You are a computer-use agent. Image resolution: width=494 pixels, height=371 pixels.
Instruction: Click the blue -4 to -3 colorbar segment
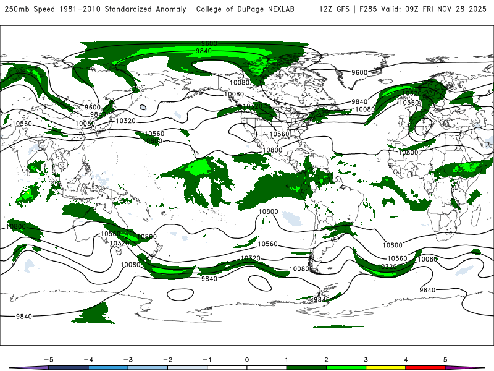(x=108, y=368)
